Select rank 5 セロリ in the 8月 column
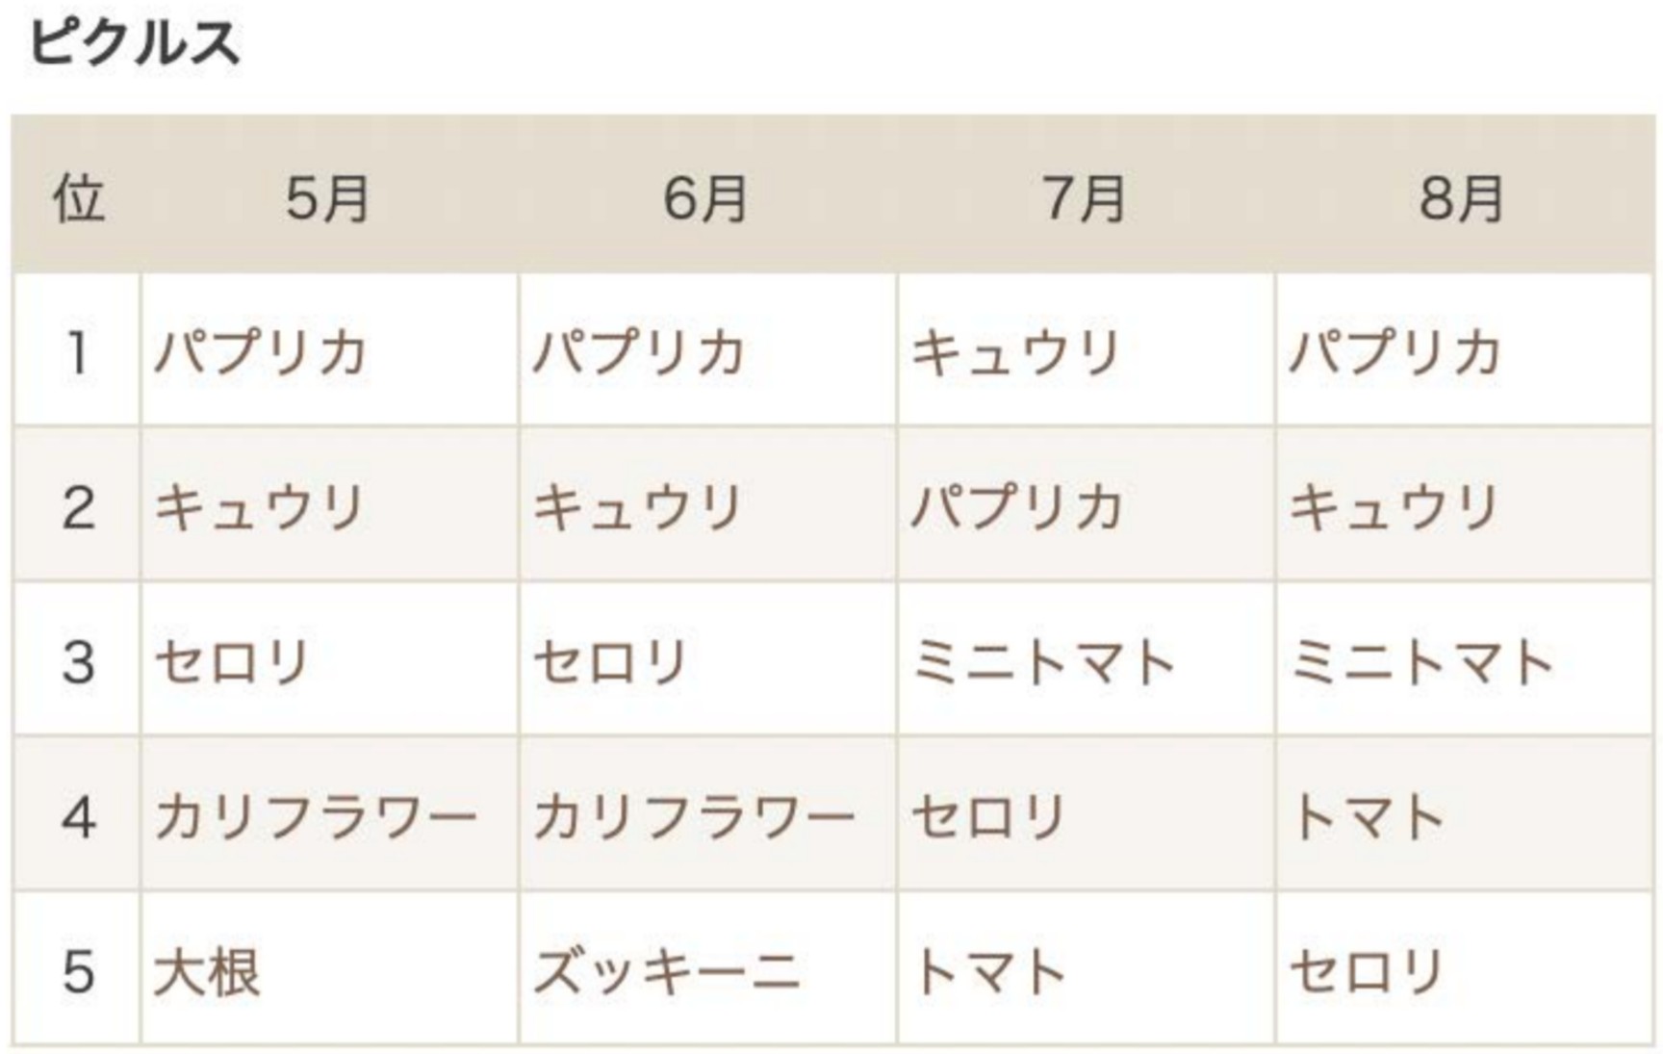This screenshot has height=1054, width=1663. (1368, 972)
